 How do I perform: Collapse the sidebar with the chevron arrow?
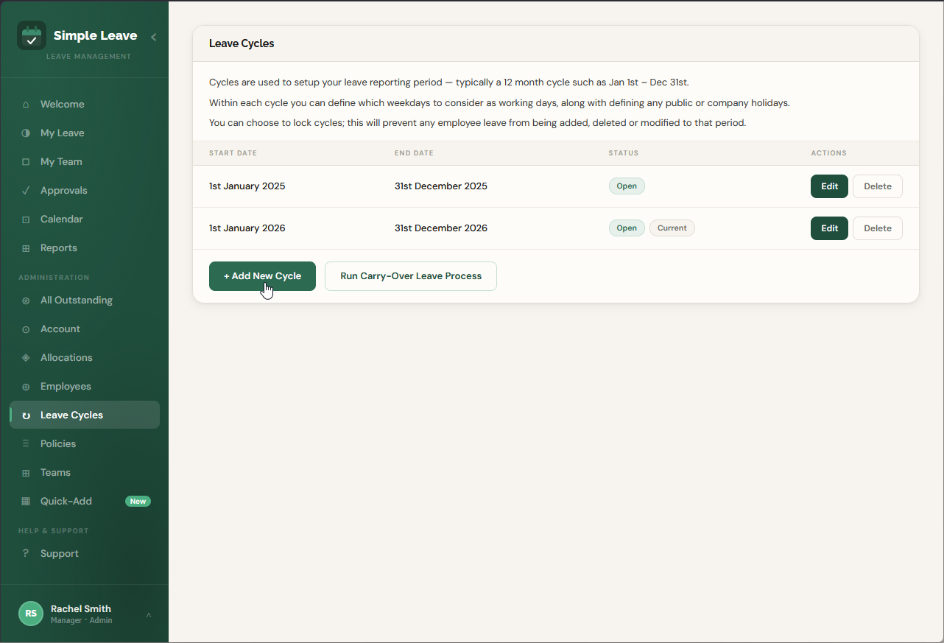click(153, 37)
